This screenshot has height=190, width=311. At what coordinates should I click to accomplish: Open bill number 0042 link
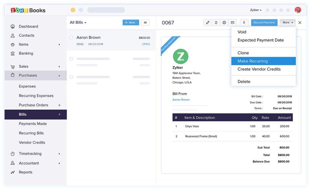(x=80, y=44)
